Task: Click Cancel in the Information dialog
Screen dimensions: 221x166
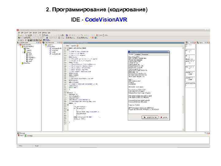Action: pyautogui.click(x=164, y=117)
